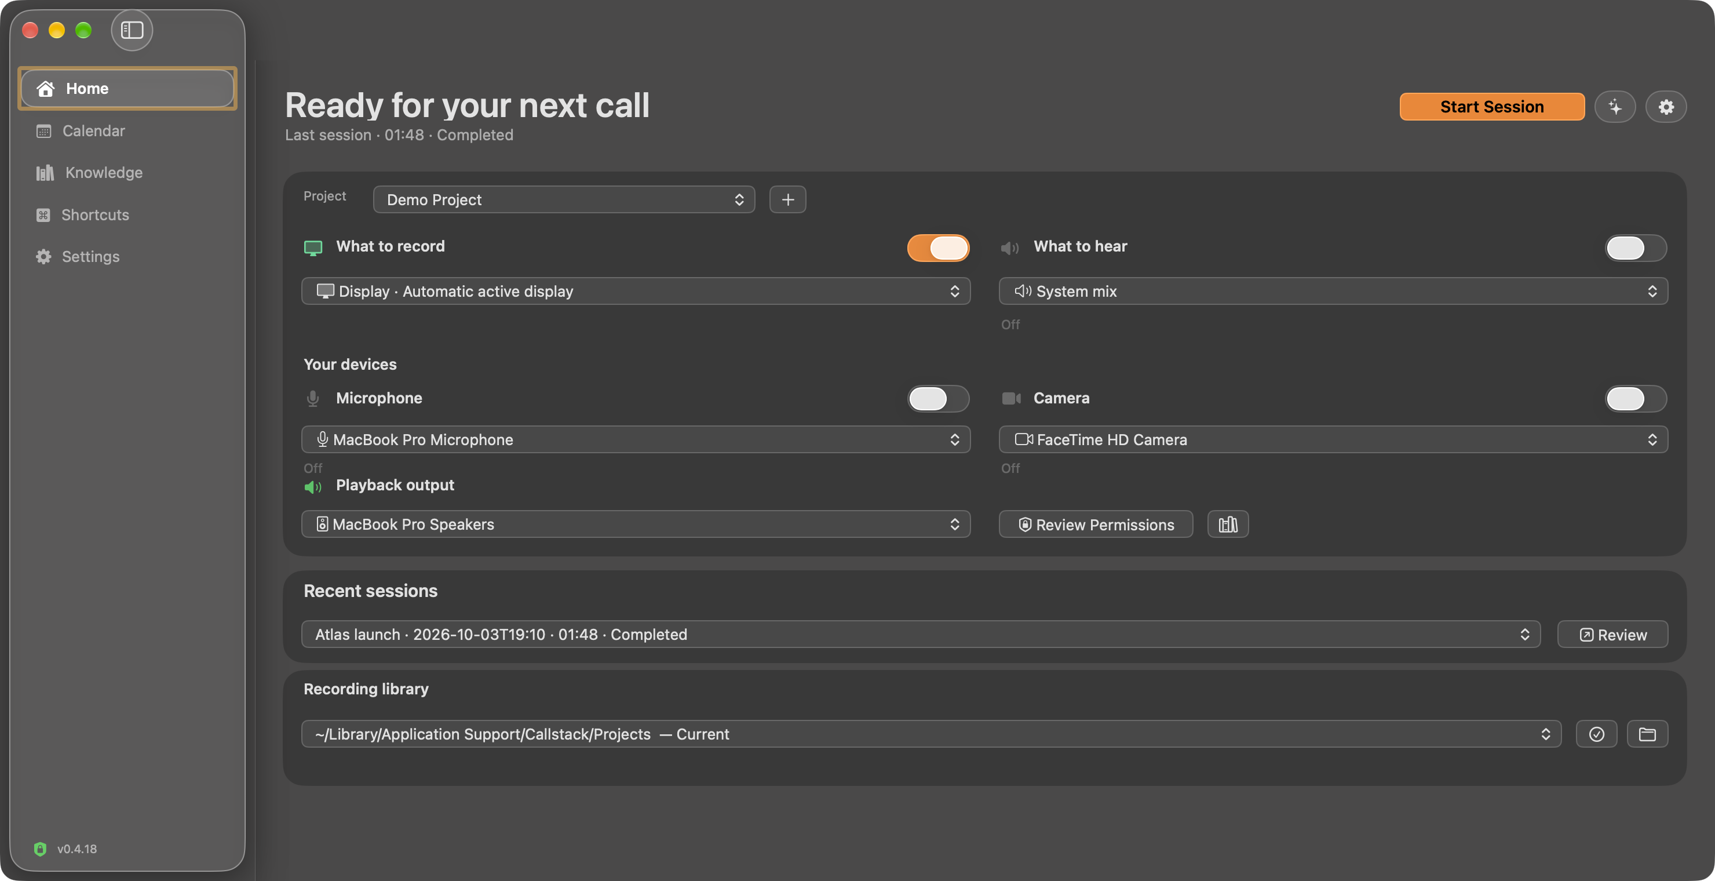Go to Calendar in the sidebar

point(127,130)
